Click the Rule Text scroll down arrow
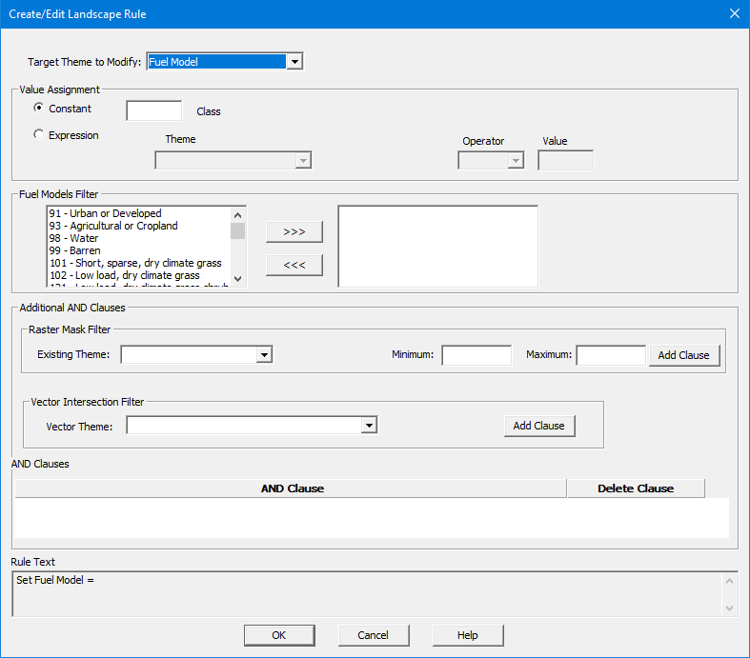 click(729, 608)
